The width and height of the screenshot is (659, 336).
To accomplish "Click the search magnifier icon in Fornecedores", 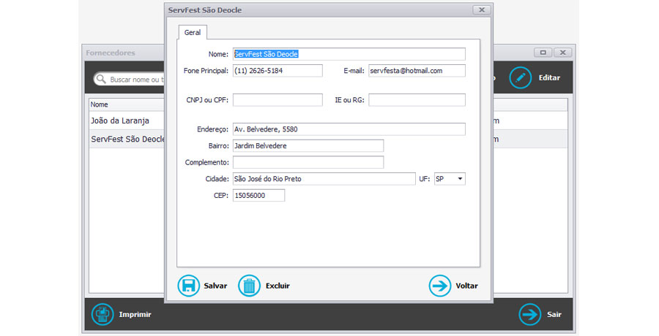I will [101, 79].
